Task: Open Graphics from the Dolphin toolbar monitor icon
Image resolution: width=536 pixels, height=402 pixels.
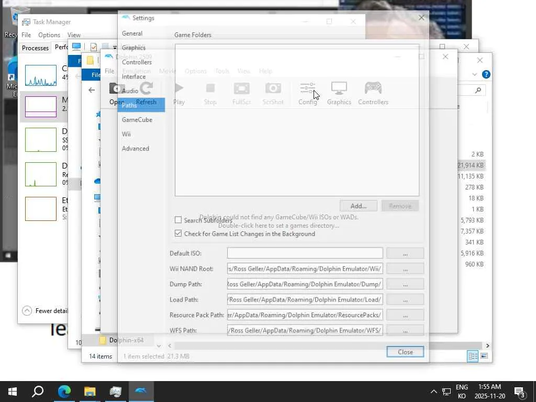Action: [x=339, y=88]
